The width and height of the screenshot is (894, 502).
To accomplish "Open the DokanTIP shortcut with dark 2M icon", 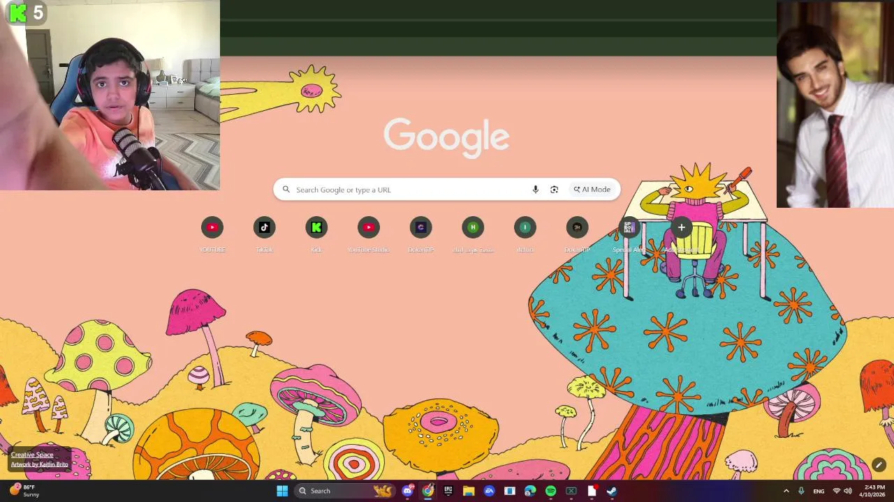I will 577,234.
